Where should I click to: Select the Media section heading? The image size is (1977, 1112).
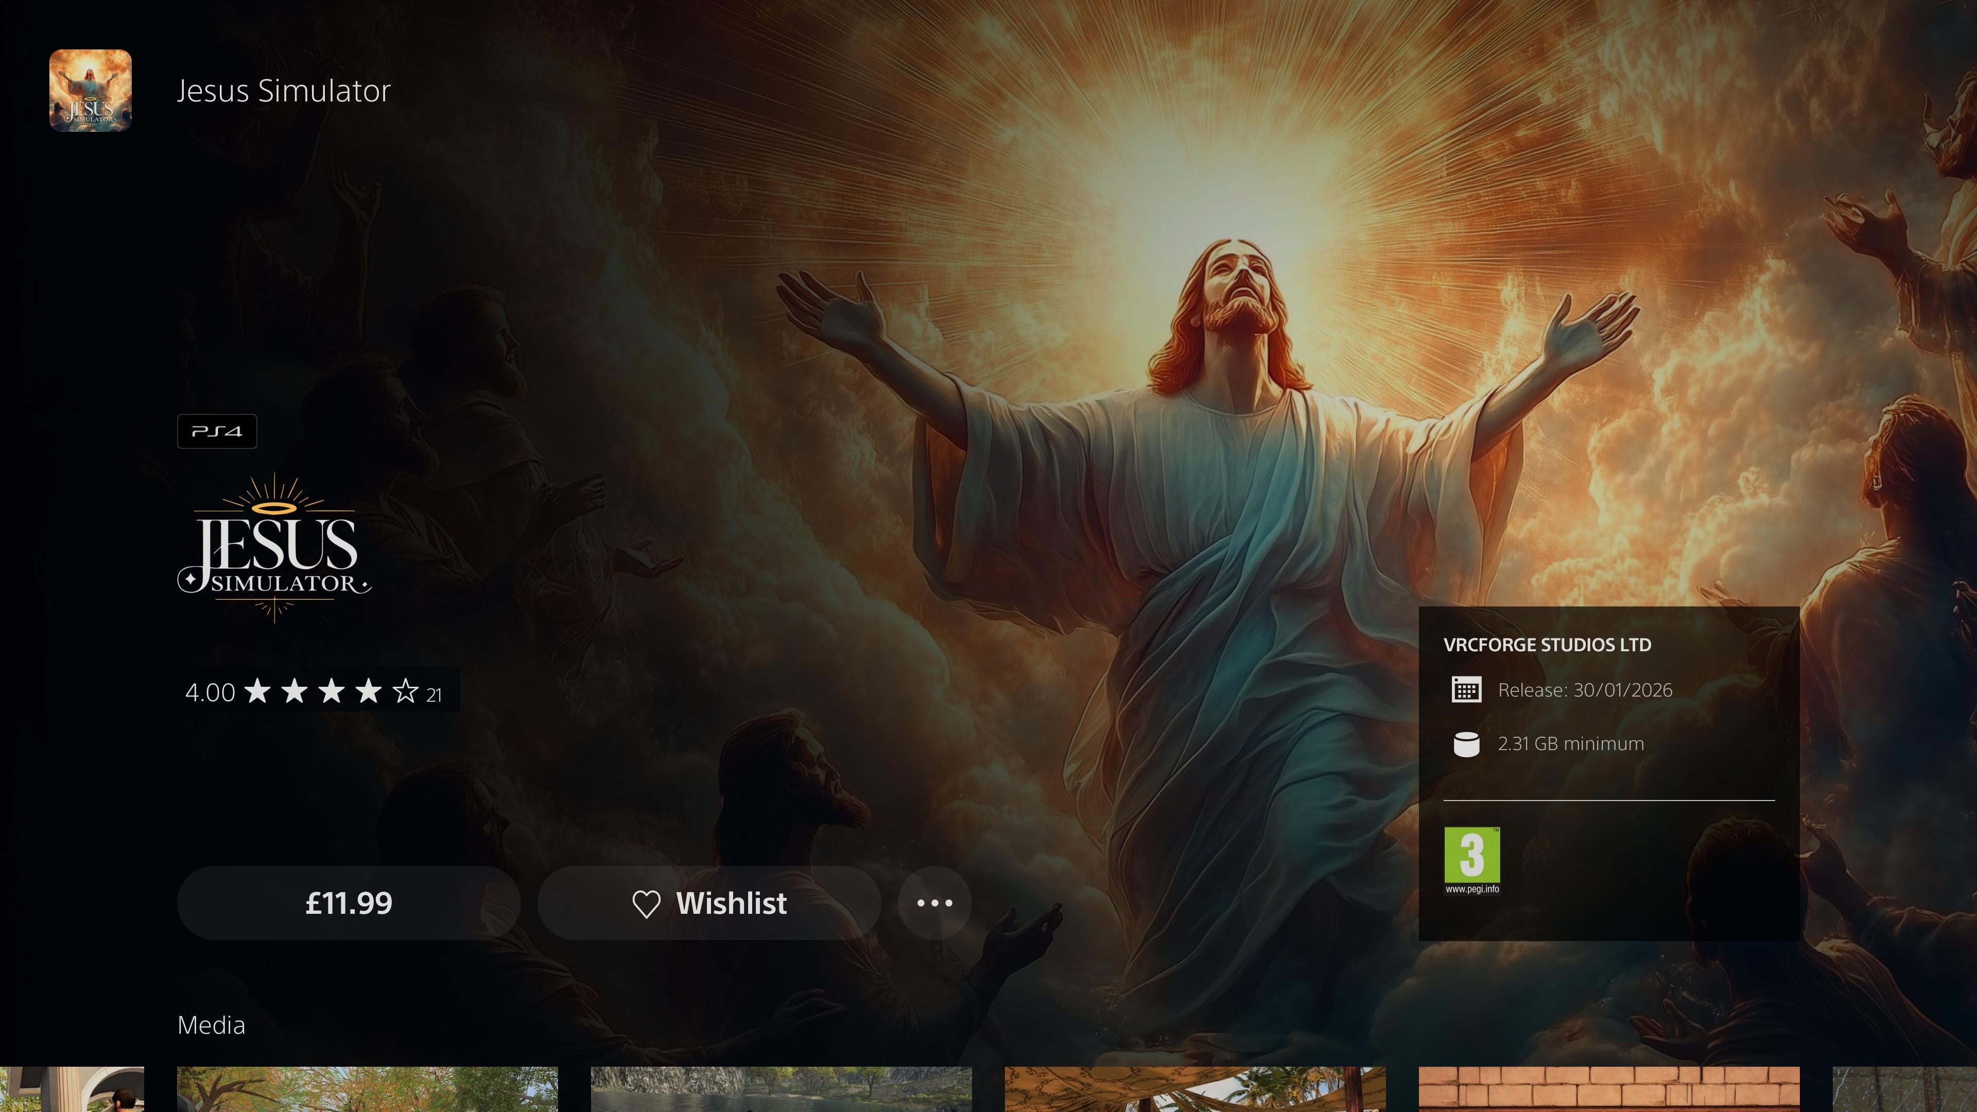[211, 1026]
